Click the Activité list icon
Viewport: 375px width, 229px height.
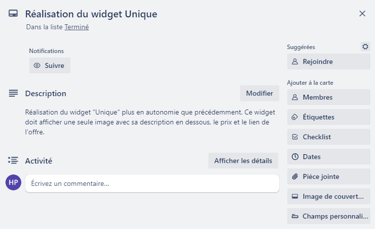point(13,161)
